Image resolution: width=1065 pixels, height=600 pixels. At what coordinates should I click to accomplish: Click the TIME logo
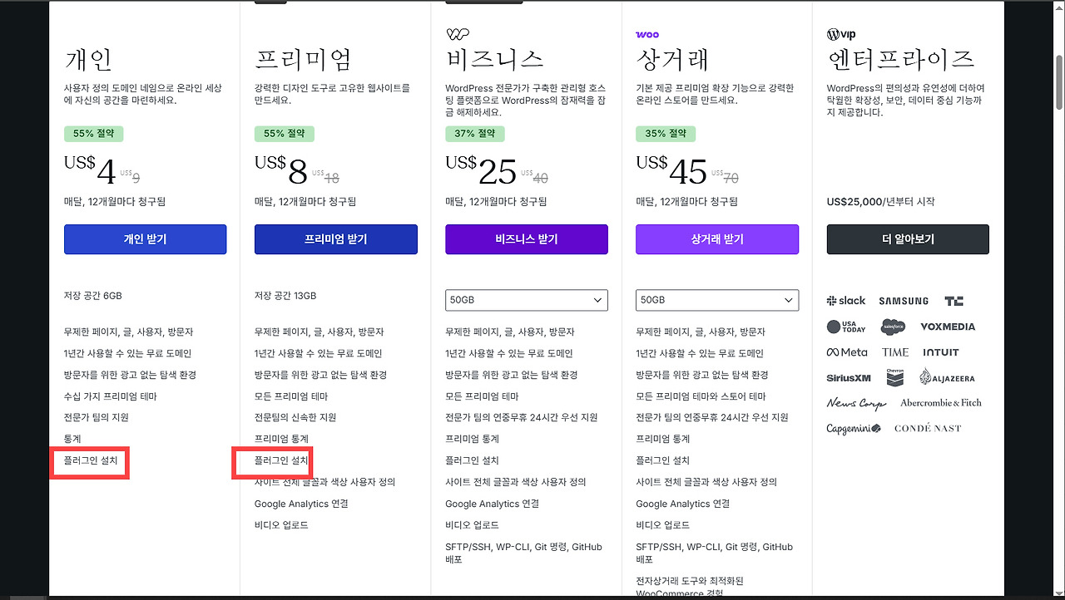pyautogui.click(x=894, y=352)
